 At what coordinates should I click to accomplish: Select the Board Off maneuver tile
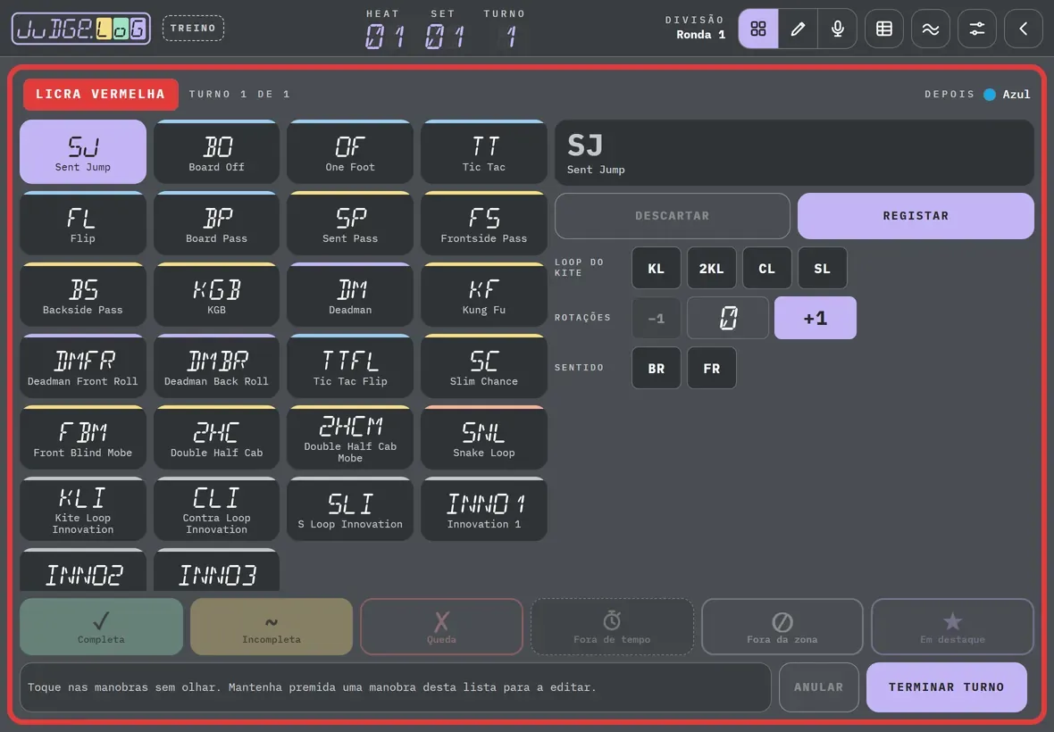coord(216,152)
